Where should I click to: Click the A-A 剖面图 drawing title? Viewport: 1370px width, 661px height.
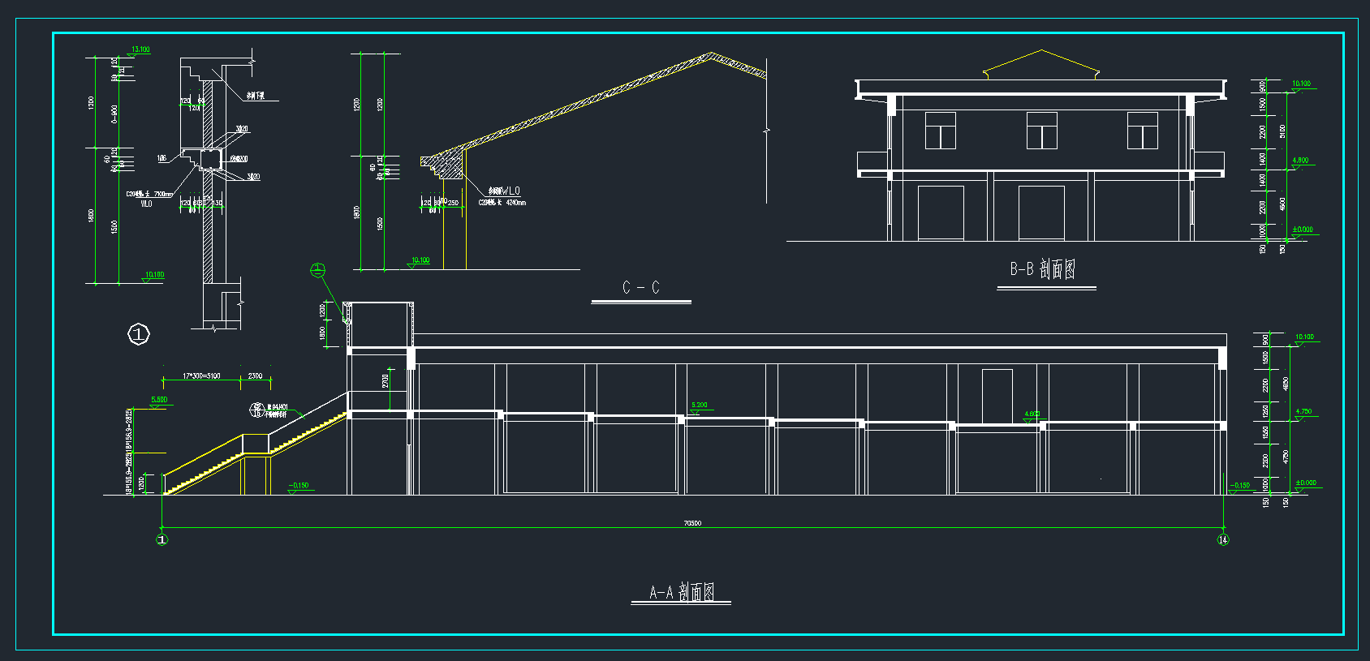[681, 592]
